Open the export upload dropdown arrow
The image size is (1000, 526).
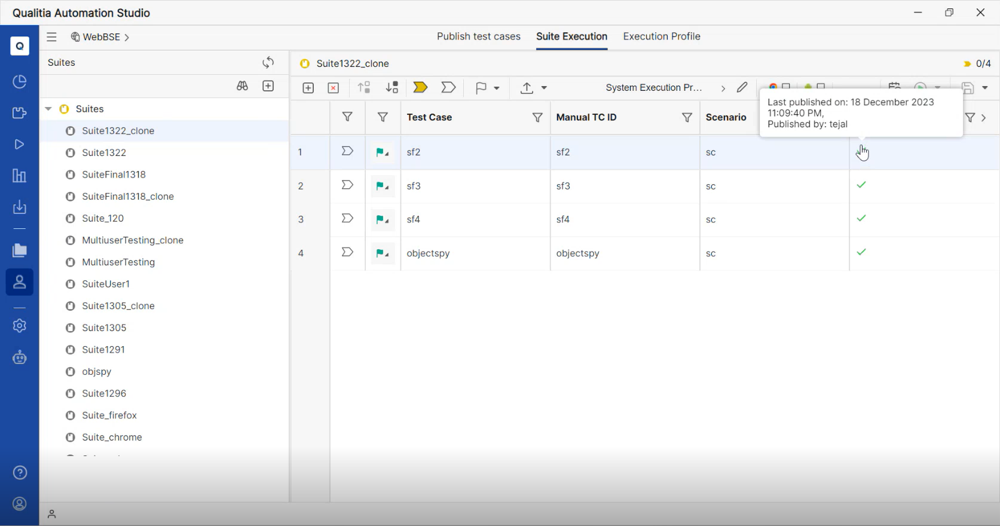click(544, 88)
